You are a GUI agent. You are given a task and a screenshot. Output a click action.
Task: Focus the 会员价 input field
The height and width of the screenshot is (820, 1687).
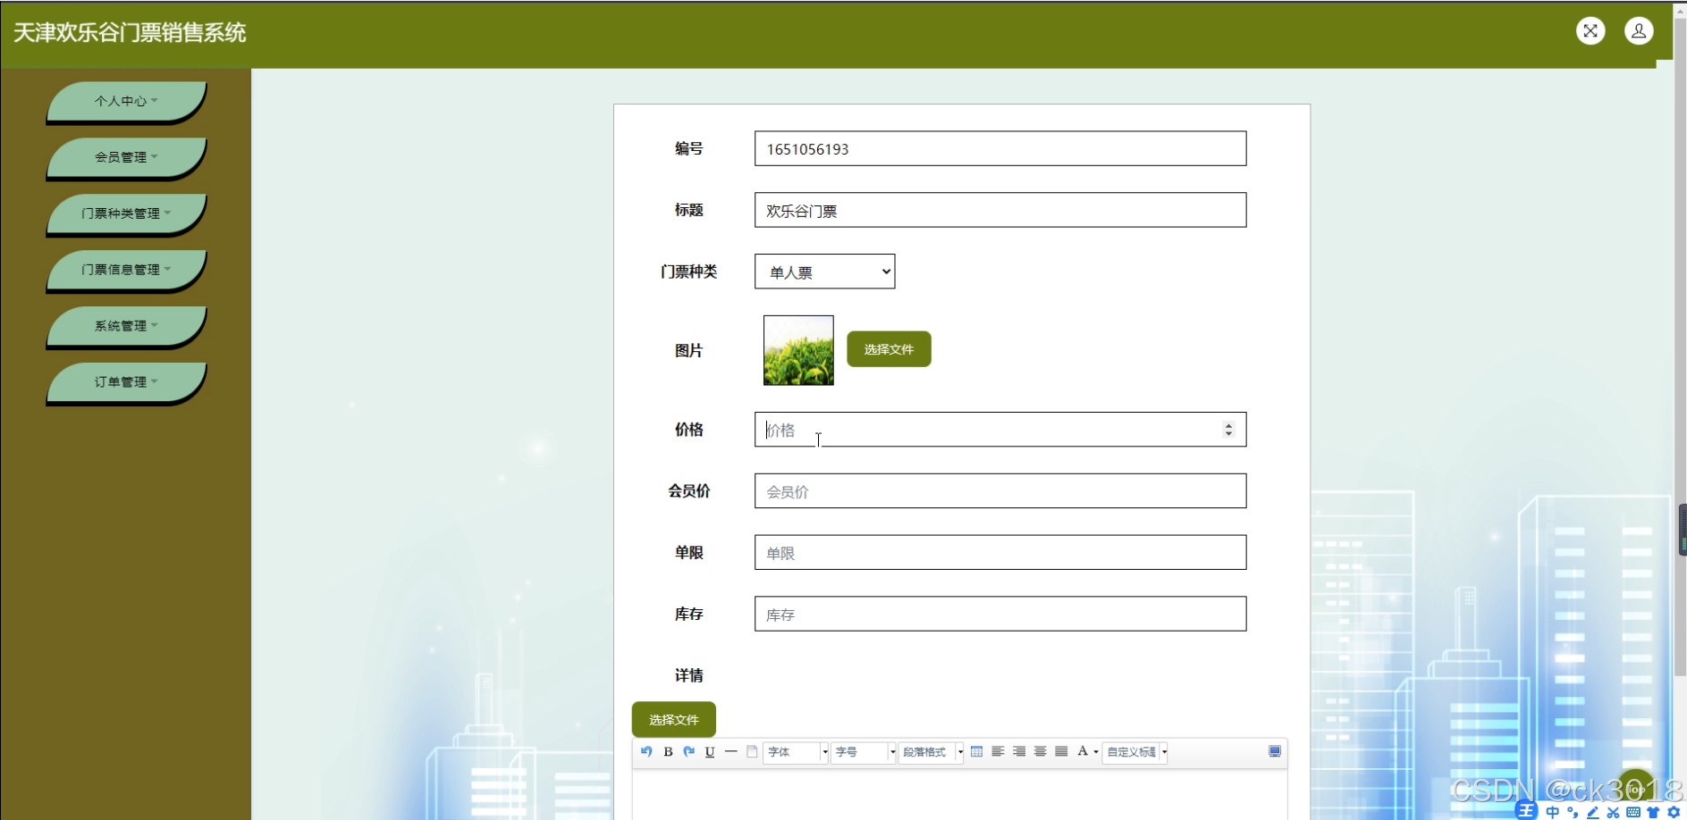1000,491
